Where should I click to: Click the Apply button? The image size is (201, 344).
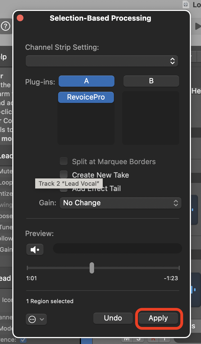[158, 318]
